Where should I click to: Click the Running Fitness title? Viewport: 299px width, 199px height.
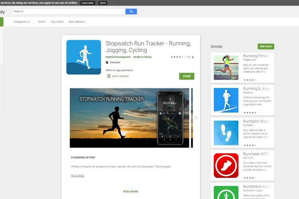(257, 56)
